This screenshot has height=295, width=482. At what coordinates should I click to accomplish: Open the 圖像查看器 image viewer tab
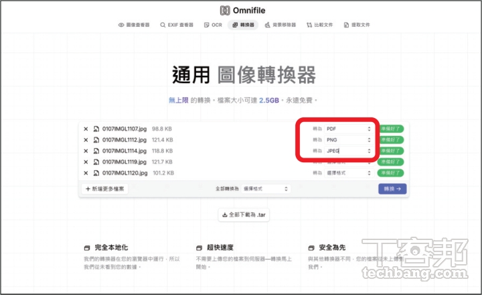134,25
